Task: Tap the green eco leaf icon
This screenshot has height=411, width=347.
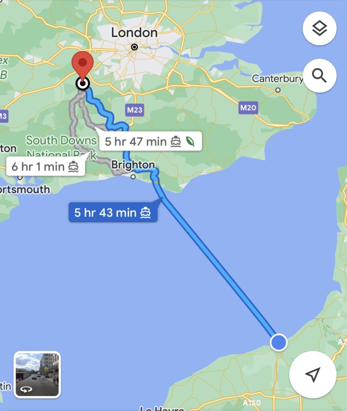Action: [190, 142]
